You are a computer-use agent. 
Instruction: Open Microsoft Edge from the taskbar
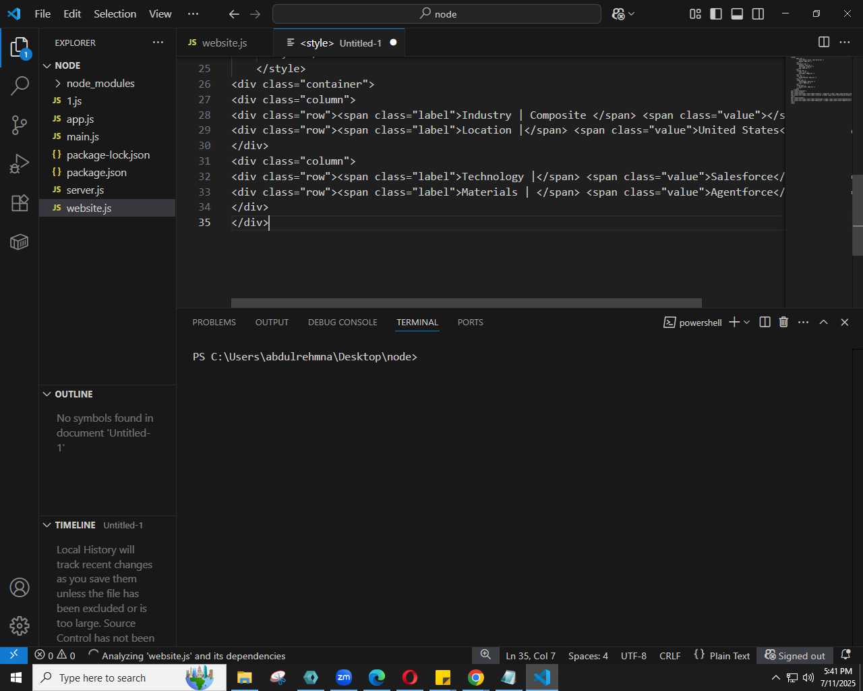coord(377,677)
